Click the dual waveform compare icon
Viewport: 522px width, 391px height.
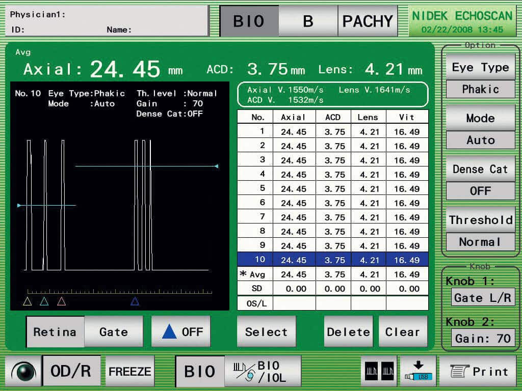[x=379, y=371]
